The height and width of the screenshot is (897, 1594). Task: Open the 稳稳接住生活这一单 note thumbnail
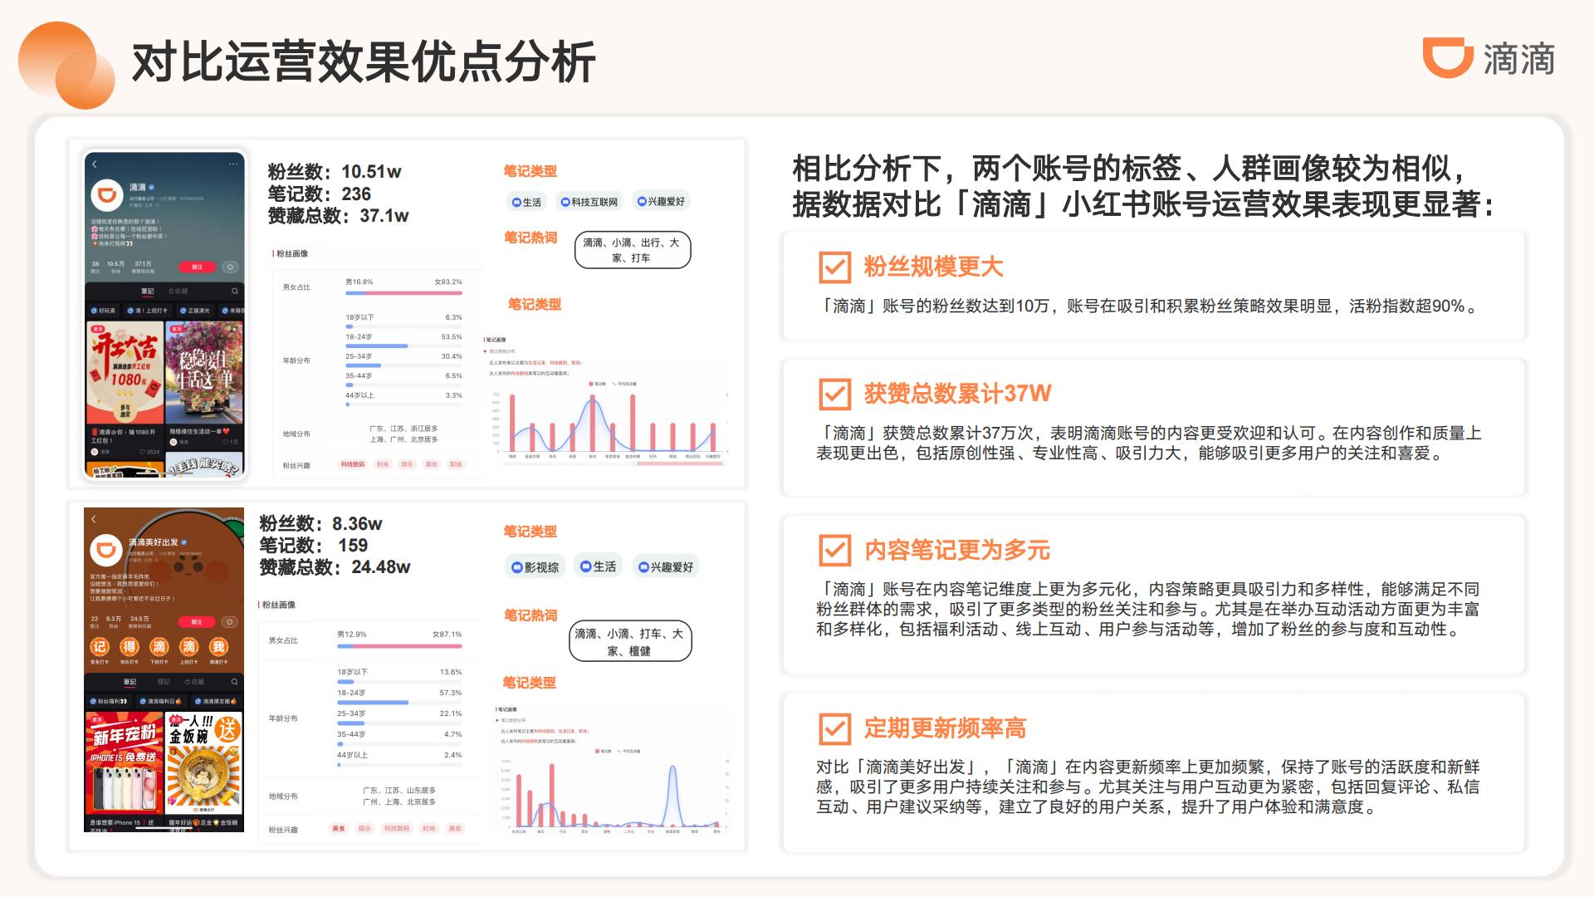pos(204,373)
